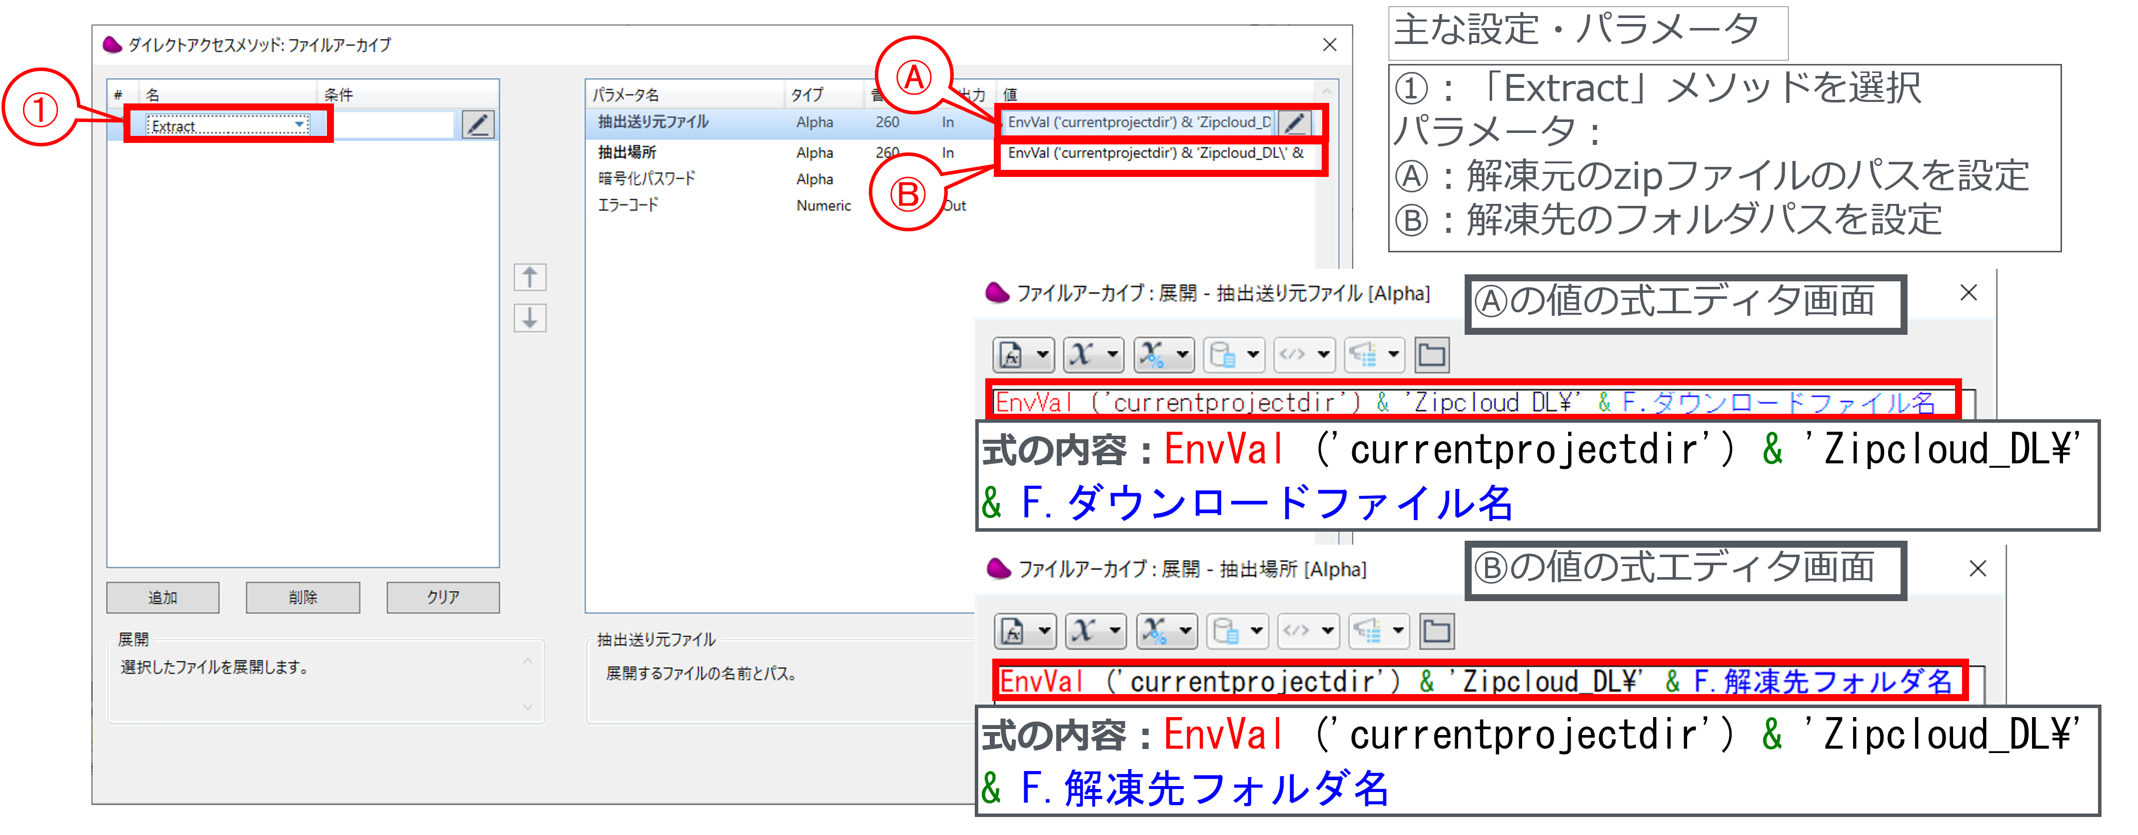The height and width of the screenshot is (835, 2138).
Task: Move the method down with the down arrow
Action: [x=529, y=318]
